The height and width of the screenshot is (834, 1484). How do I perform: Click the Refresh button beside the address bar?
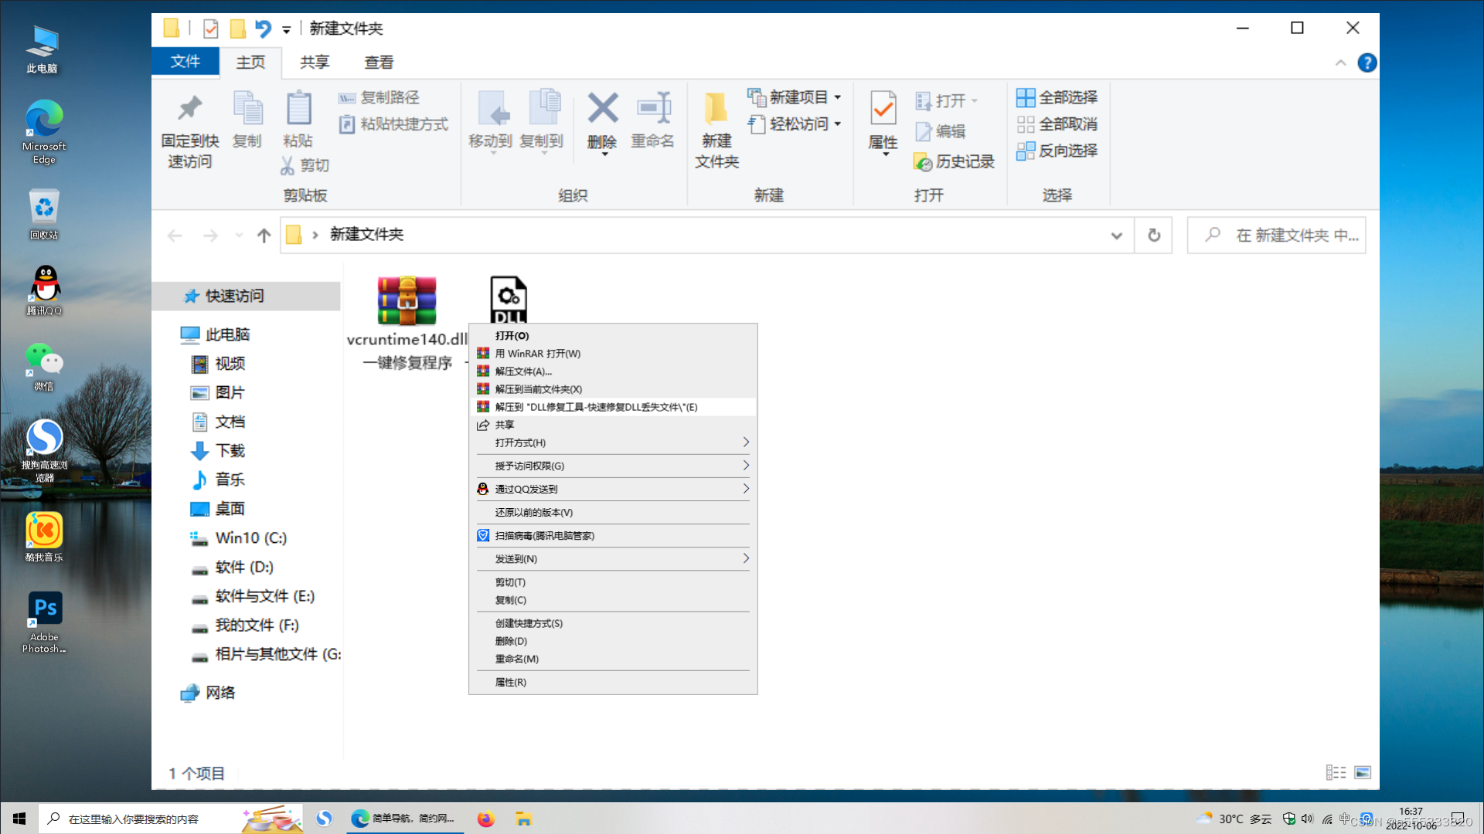1153,236
